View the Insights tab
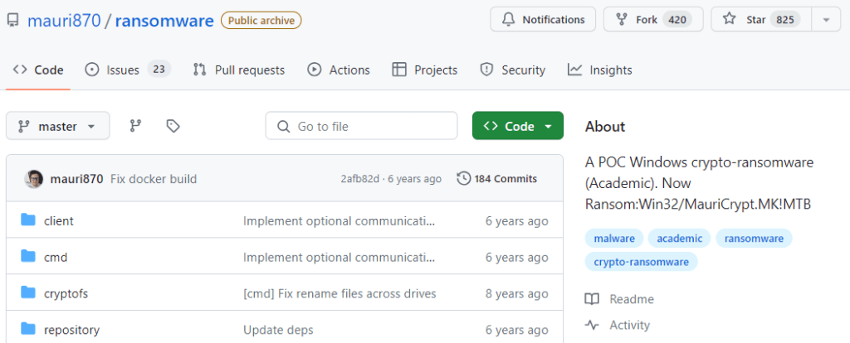The image size is (850, 343). [599, 70]
